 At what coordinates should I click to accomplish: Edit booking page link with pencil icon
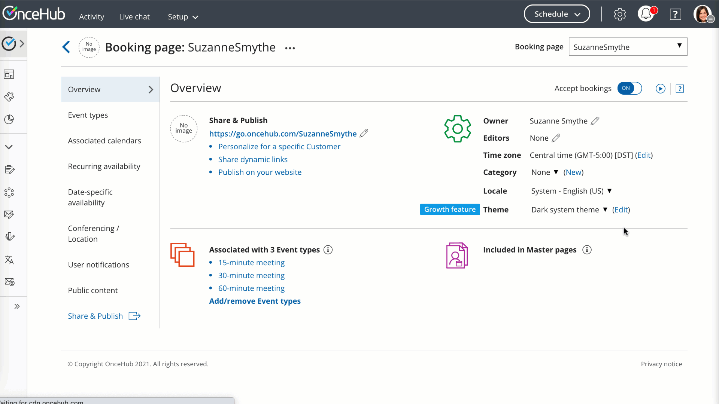click(x=364, y=134)
